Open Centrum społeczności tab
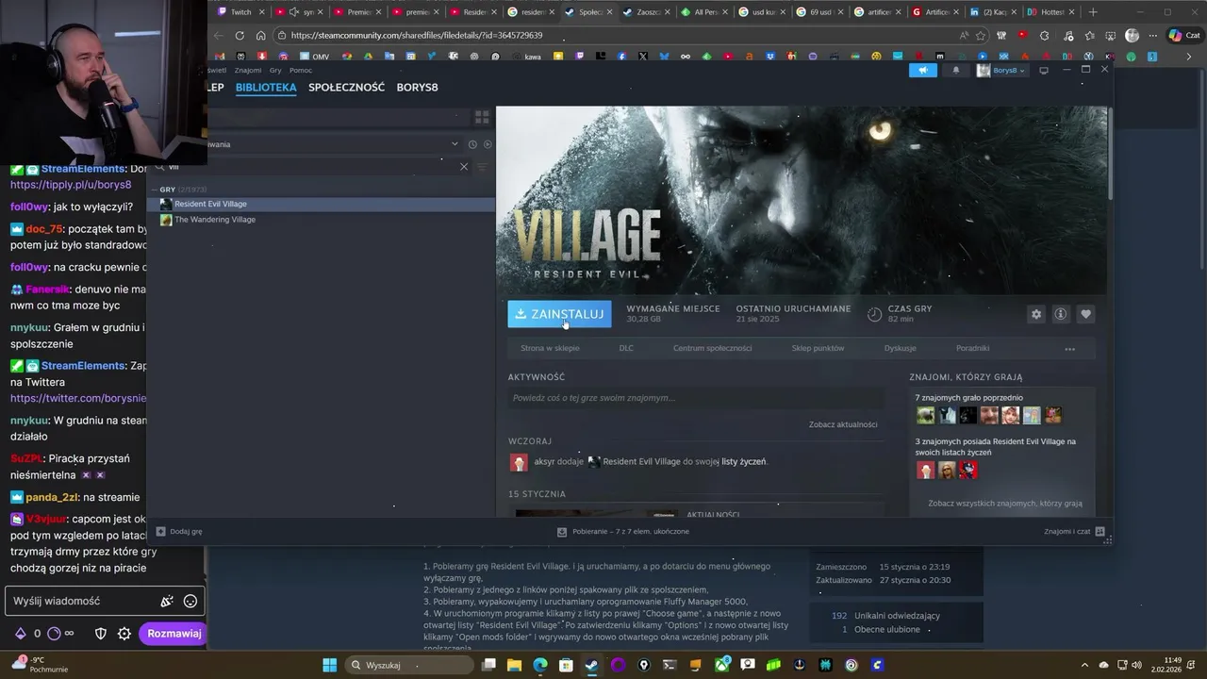The image size is (1207, 679). (x=712, y=348)
